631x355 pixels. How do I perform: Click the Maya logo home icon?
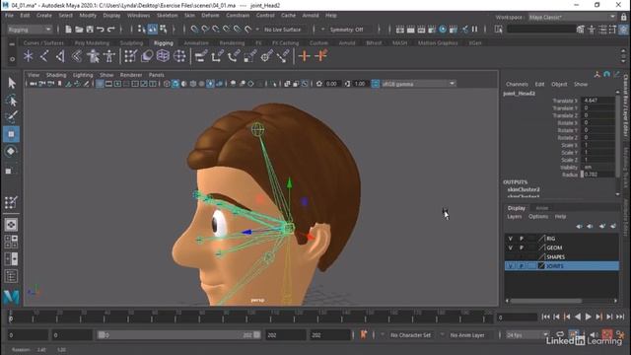11,297
